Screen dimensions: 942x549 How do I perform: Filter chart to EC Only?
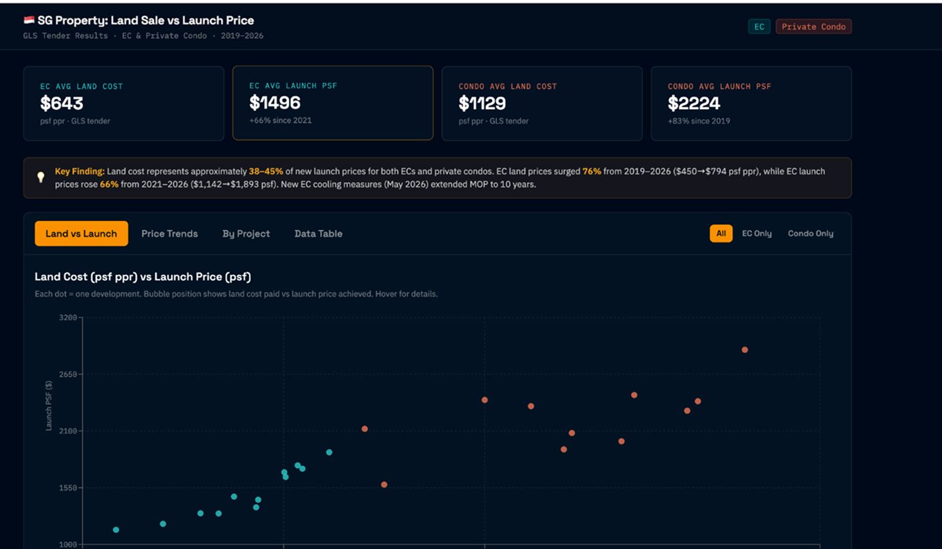pyautogui.click(x=757, y=233)
